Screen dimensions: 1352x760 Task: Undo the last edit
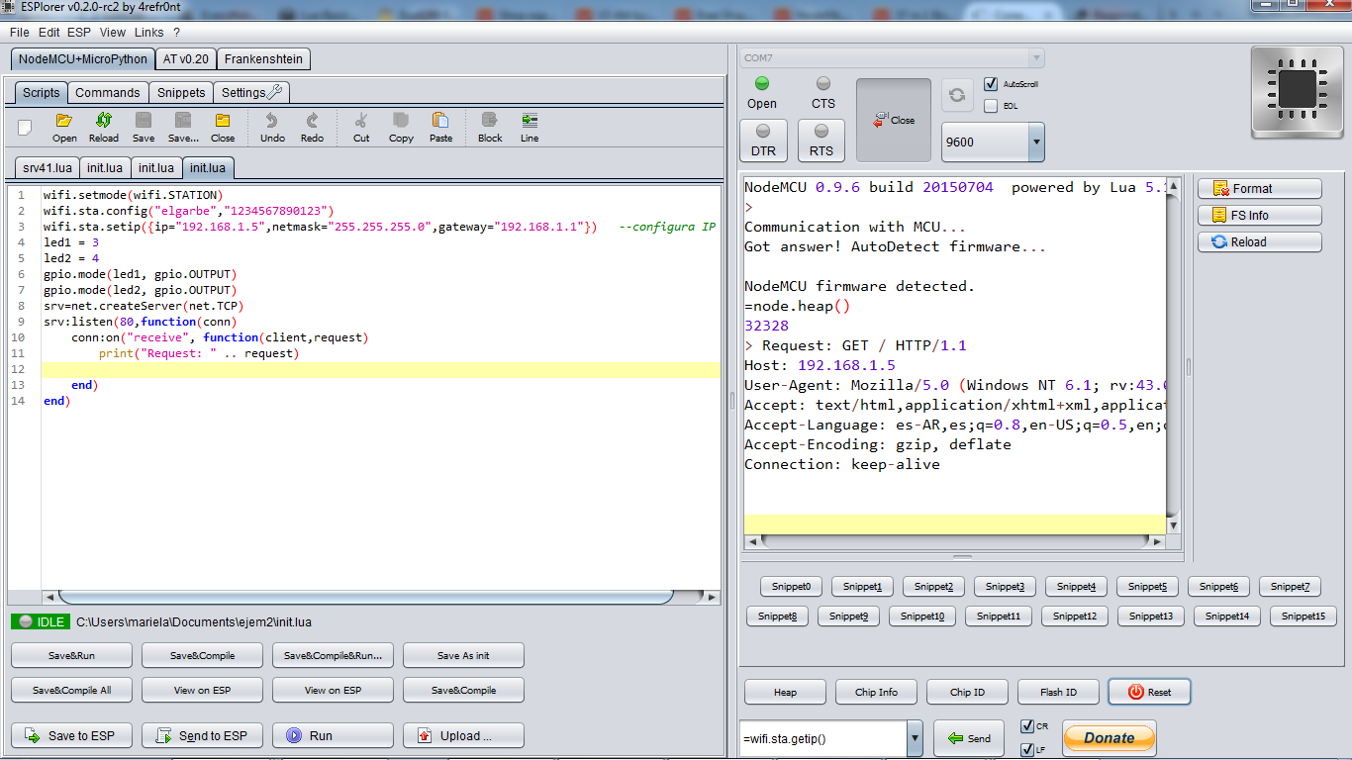272,127
